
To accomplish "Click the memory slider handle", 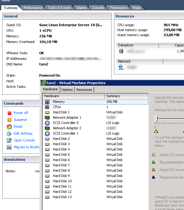I will coord(156,119).
